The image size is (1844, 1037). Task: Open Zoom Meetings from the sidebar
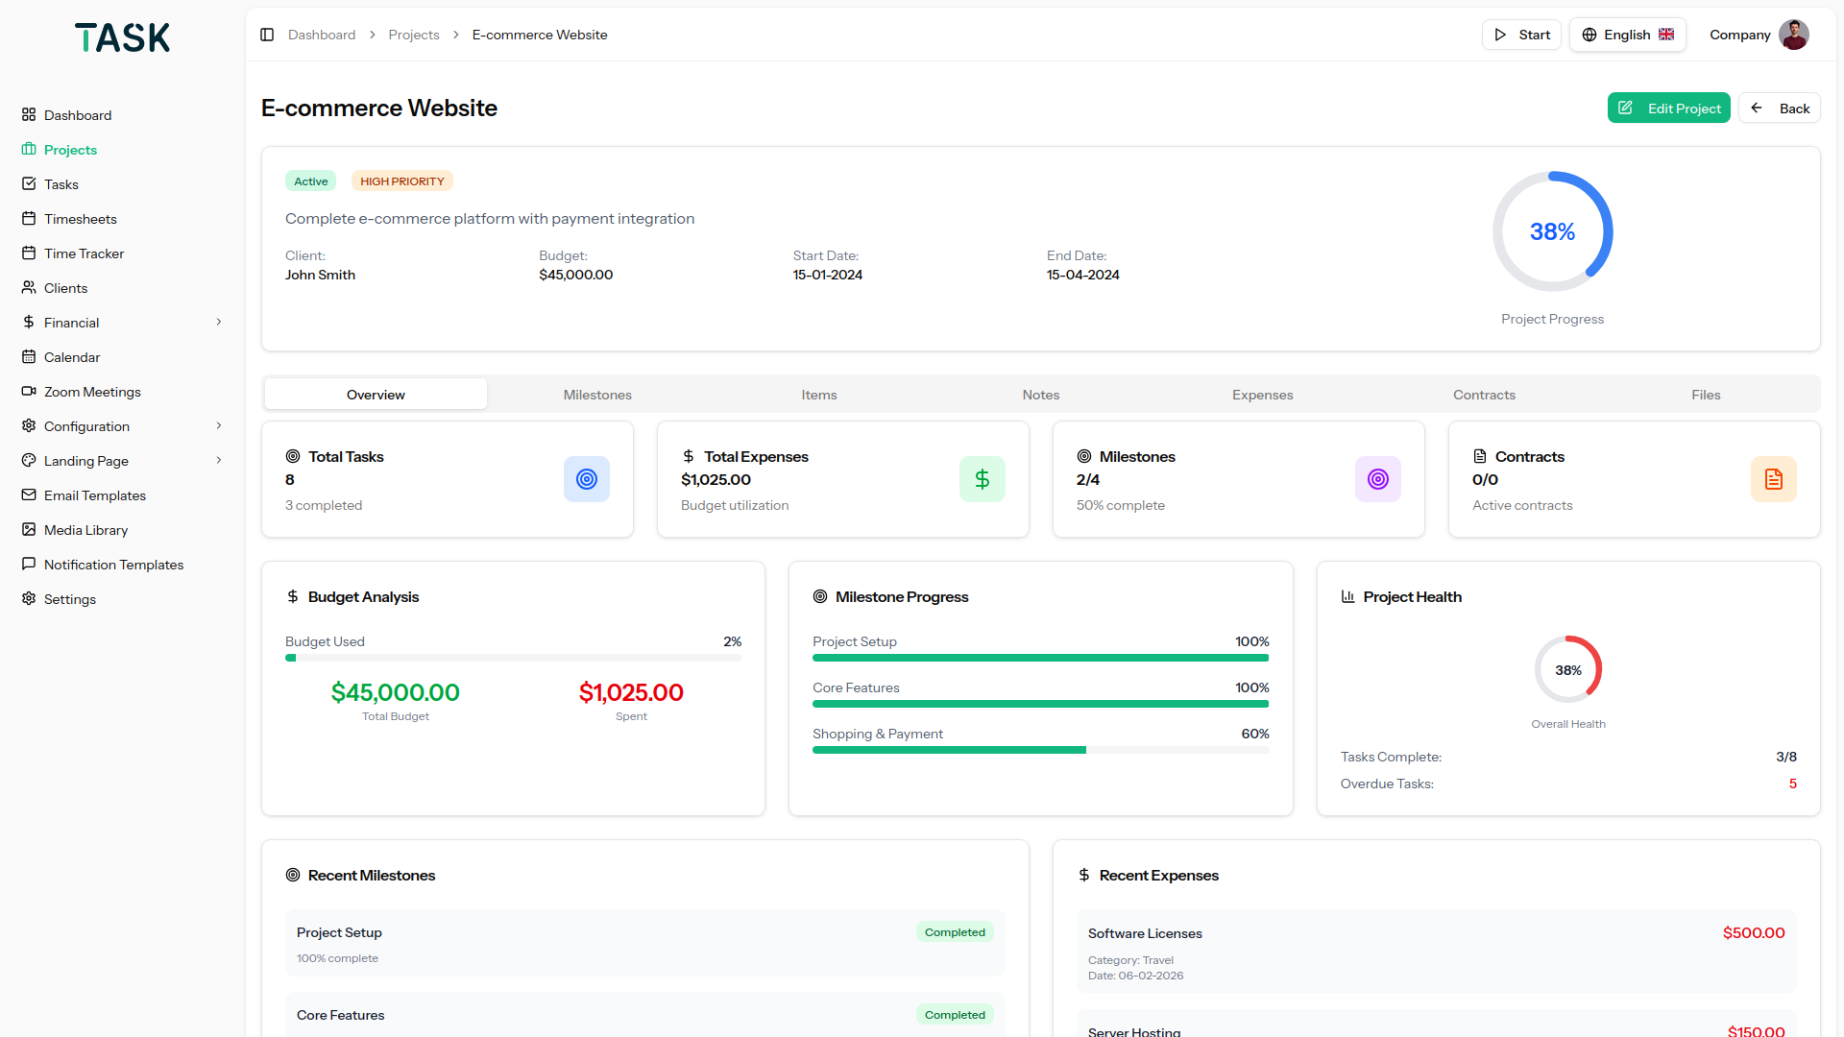pyautogui.click(x=92, y=392)
